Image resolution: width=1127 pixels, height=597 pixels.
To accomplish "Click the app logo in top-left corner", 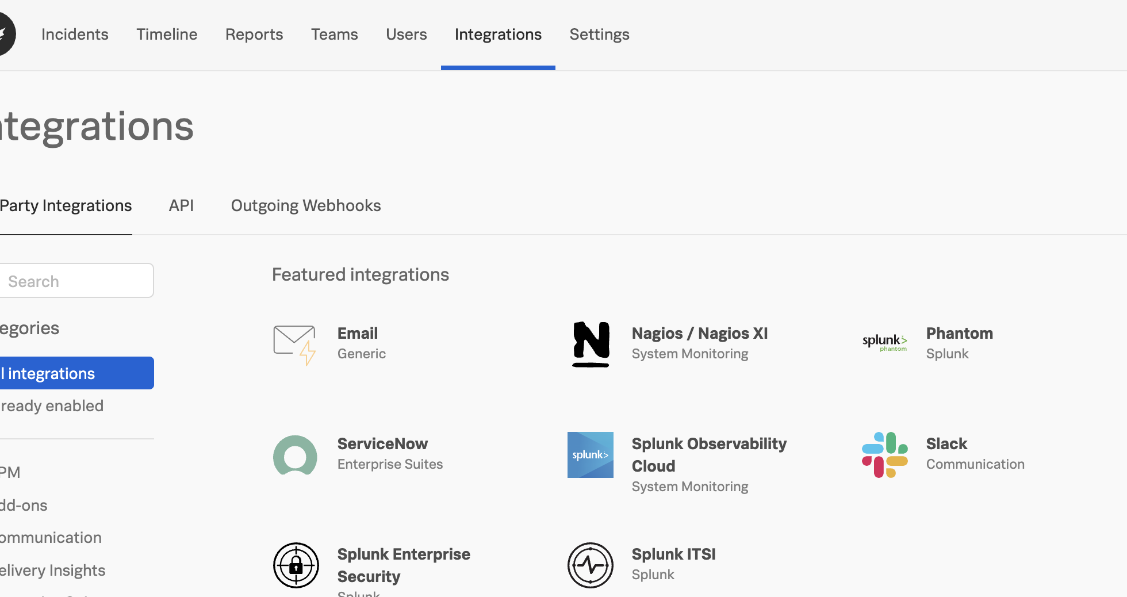I will 6,33.
